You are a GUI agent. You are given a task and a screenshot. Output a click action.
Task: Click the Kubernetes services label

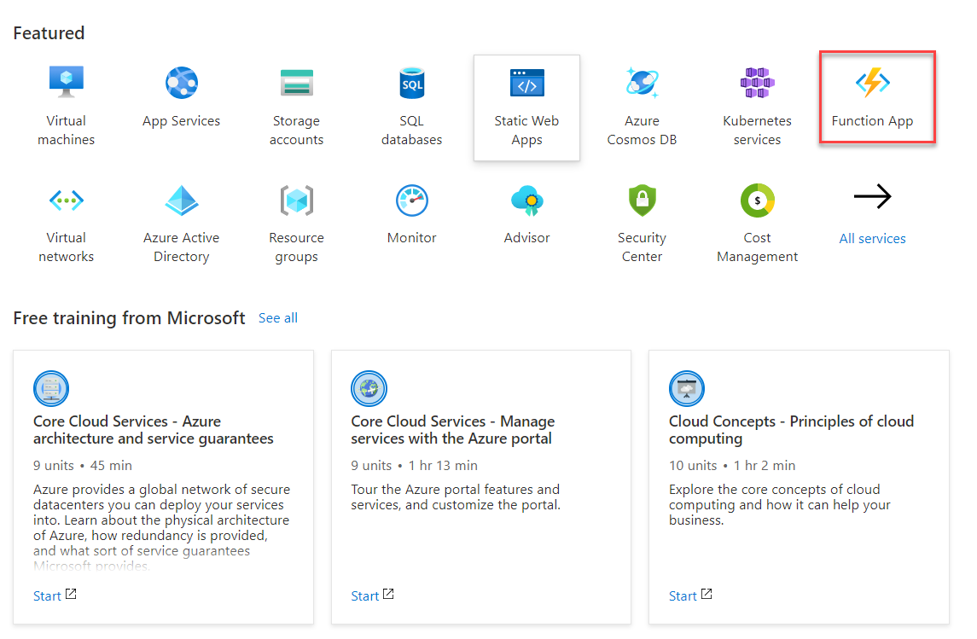pos(757,131)
